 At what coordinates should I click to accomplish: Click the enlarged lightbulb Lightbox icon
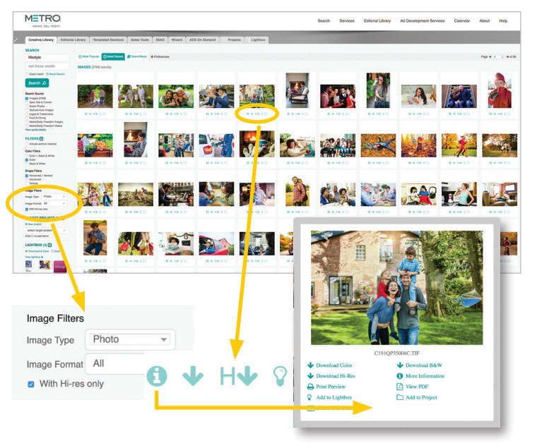point(281,375)
